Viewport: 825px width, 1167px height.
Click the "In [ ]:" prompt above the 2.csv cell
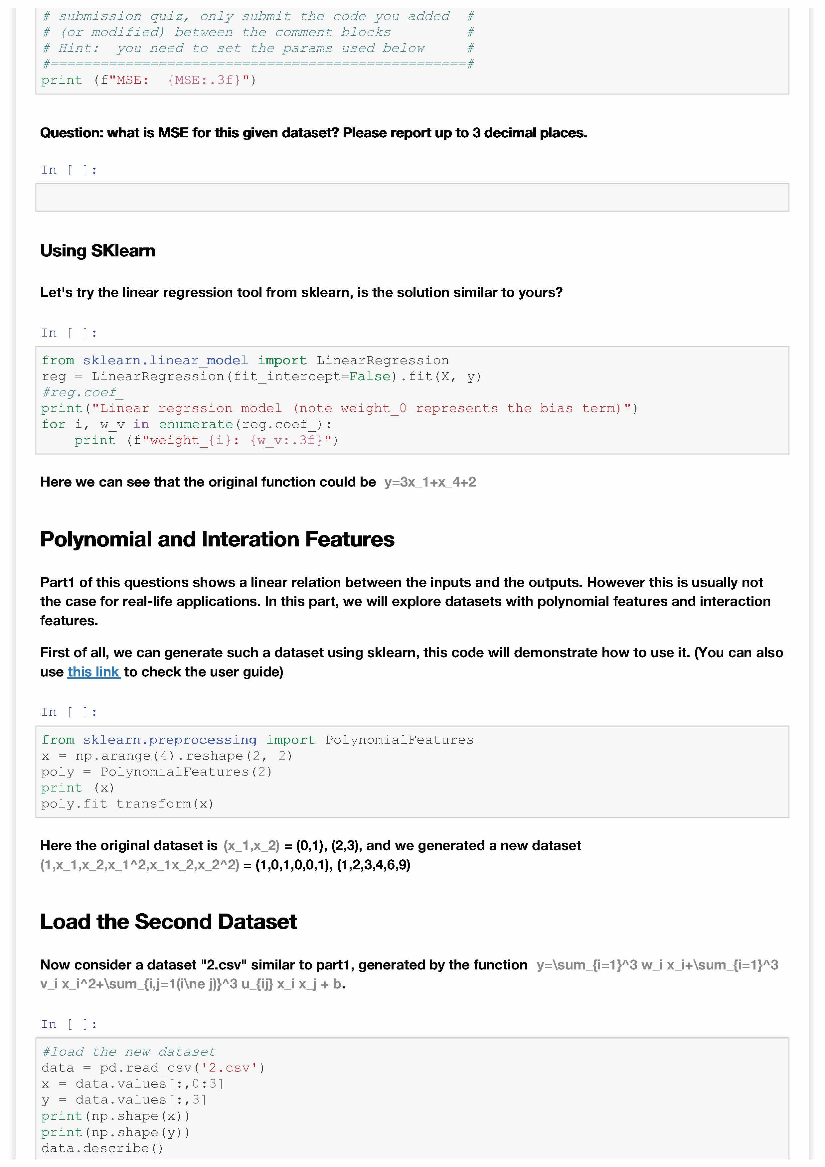(69, 1024)
